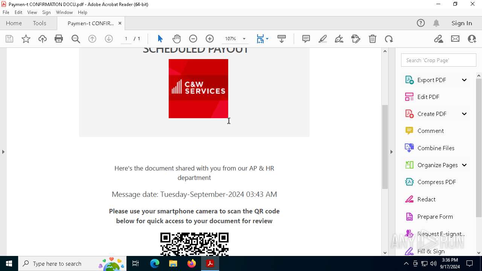The height and width of the screenshot is (271, 482).
Task: Add the document to starred files
Action: click(x=26, y=39)
